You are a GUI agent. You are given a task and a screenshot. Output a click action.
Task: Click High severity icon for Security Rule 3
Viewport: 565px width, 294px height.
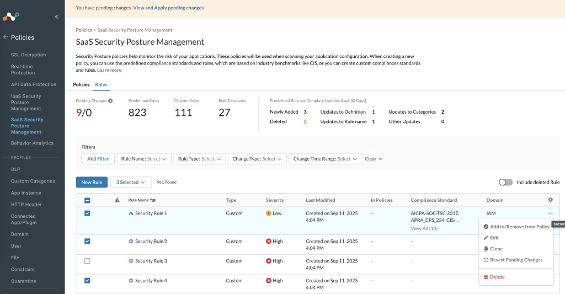coord(269,261)
